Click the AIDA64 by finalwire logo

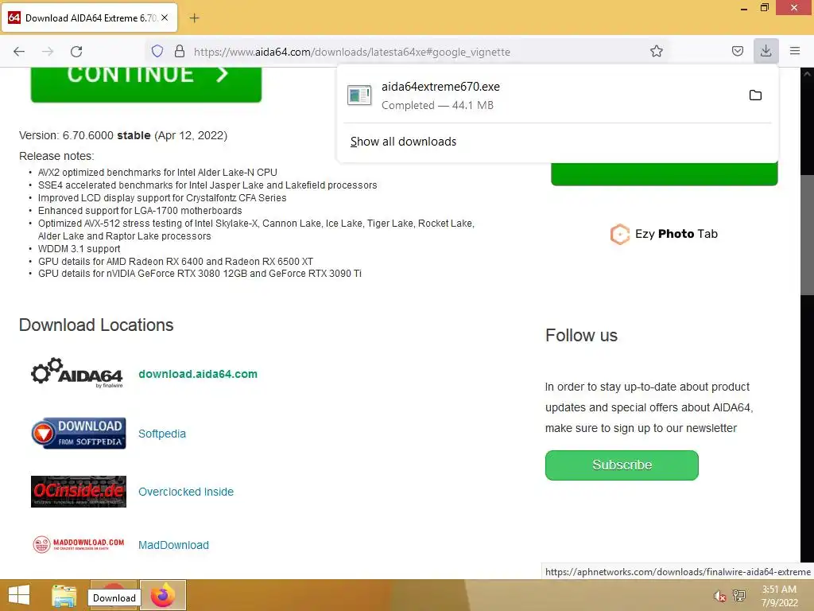(x=77, y=372)
